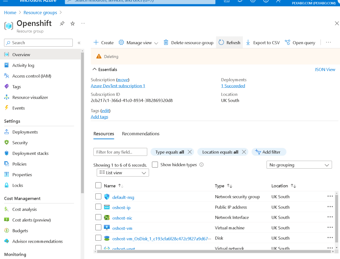Click the Refresh circular arrow icon

click(221, 42)
